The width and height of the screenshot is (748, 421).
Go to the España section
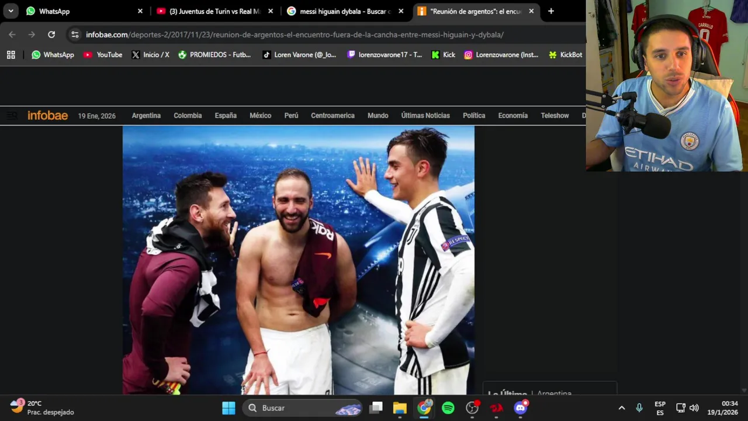coord(226,116)
